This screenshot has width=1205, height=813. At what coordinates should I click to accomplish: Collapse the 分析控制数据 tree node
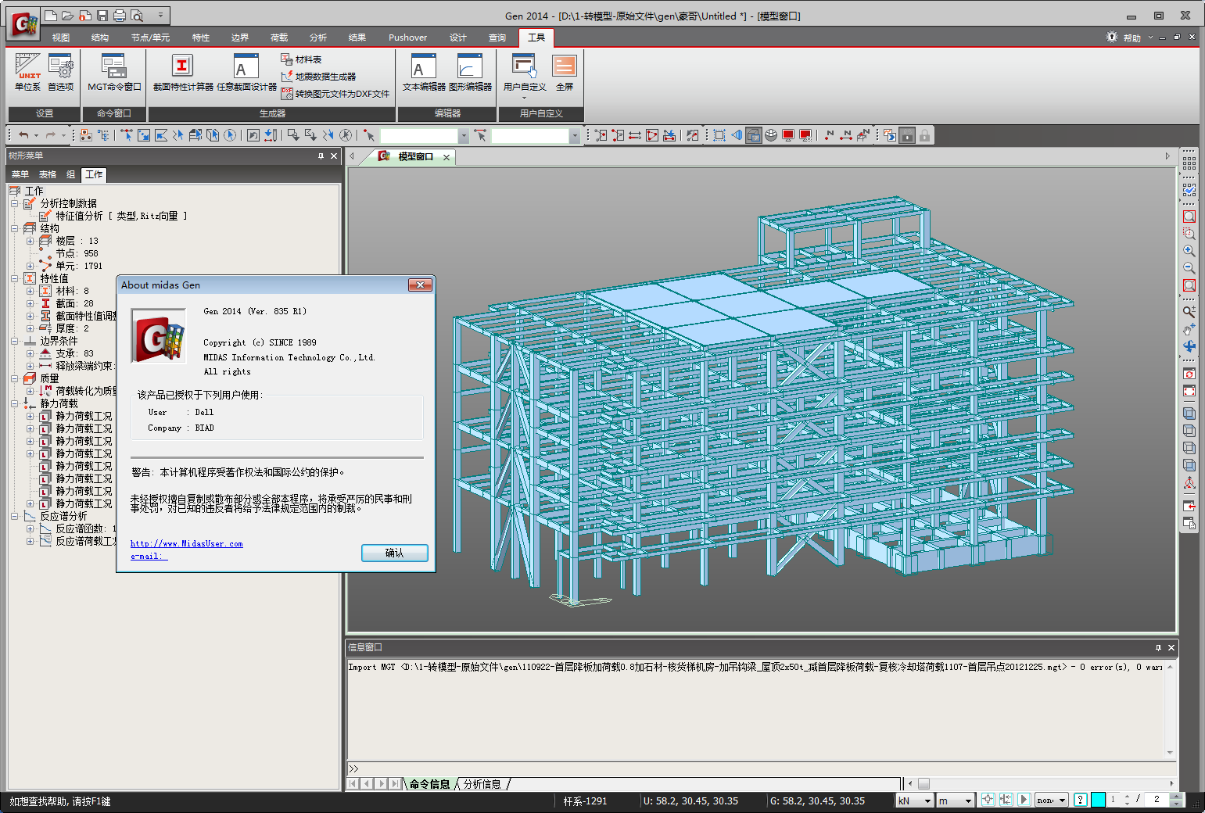click(x=15, y=203)
